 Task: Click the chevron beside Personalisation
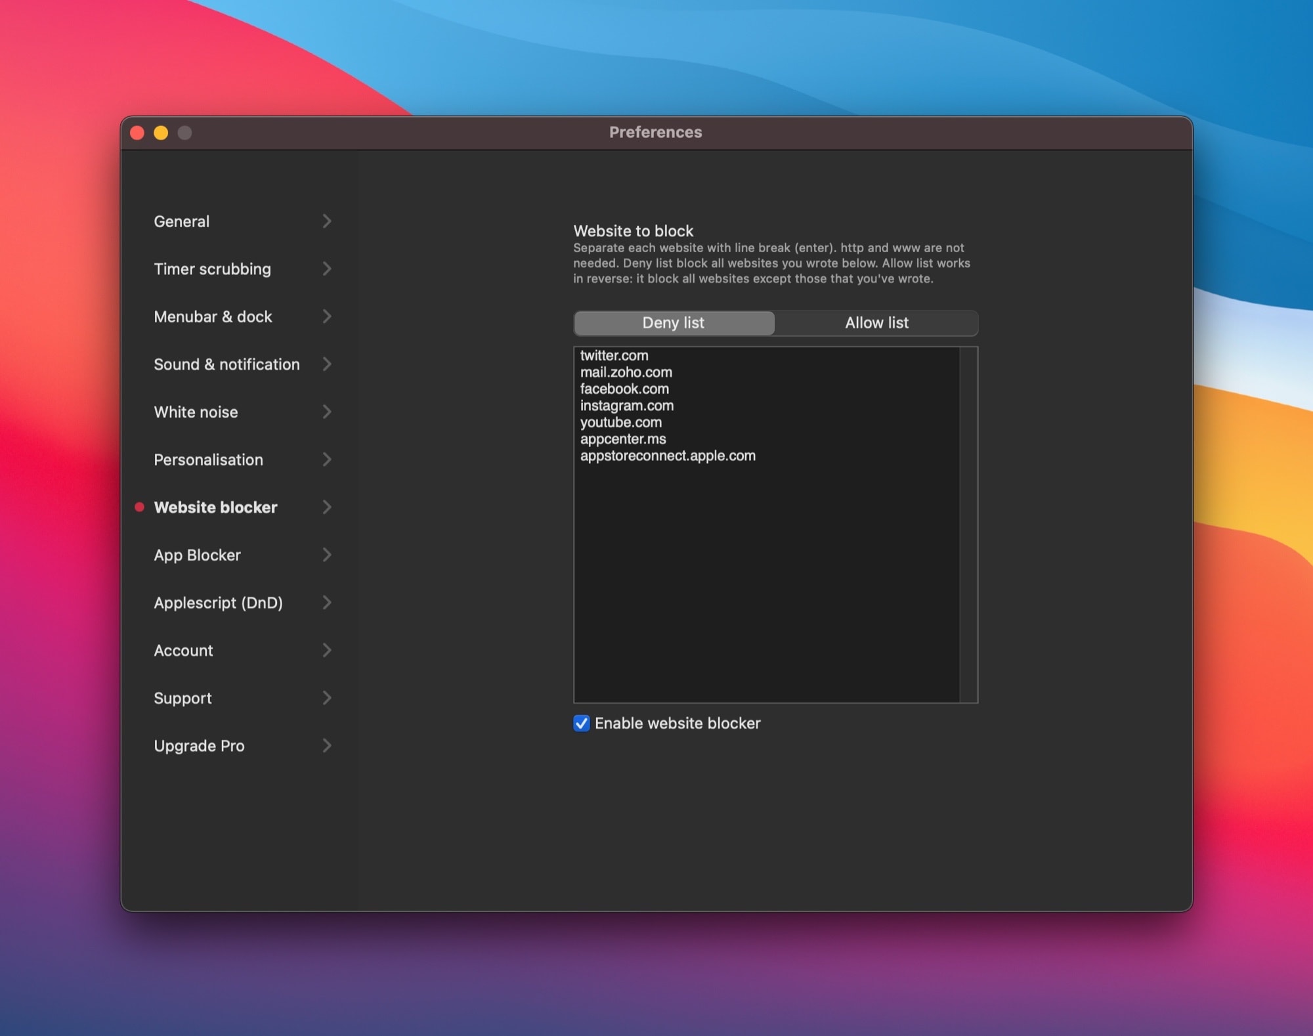pyautogui.click(x=326, y=460)
